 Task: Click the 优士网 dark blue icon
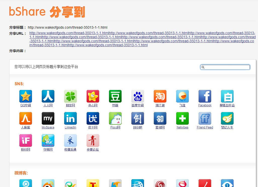pos(93,118)
